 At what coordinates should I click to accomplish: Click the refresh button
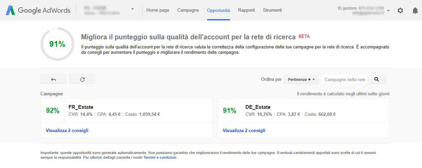(x=82, y=79)
